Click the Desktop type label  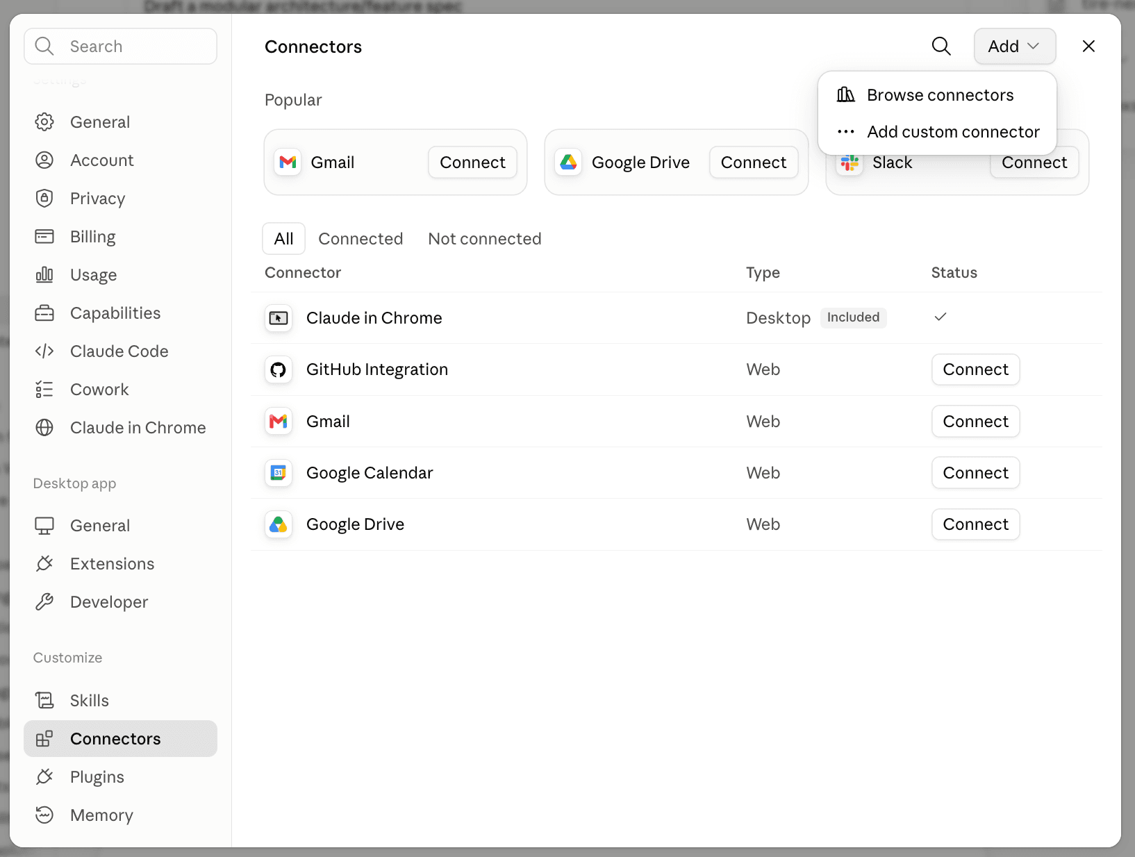point(778,318)
